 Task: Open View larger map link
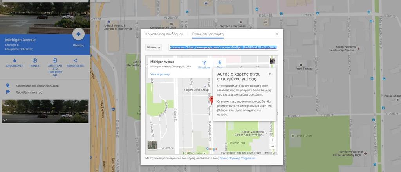[160, 74]
